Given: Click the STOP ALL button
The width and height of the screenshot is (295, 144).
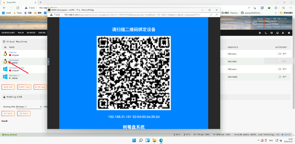Looking at the screenshot, I should pos(40,87).
